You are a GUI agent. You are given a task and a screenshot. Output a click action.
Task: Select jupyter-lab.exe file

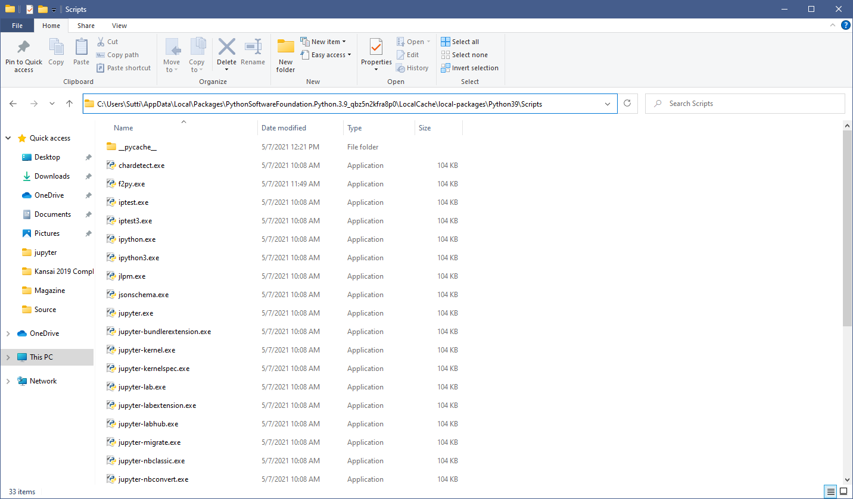[x=142, y=387]
